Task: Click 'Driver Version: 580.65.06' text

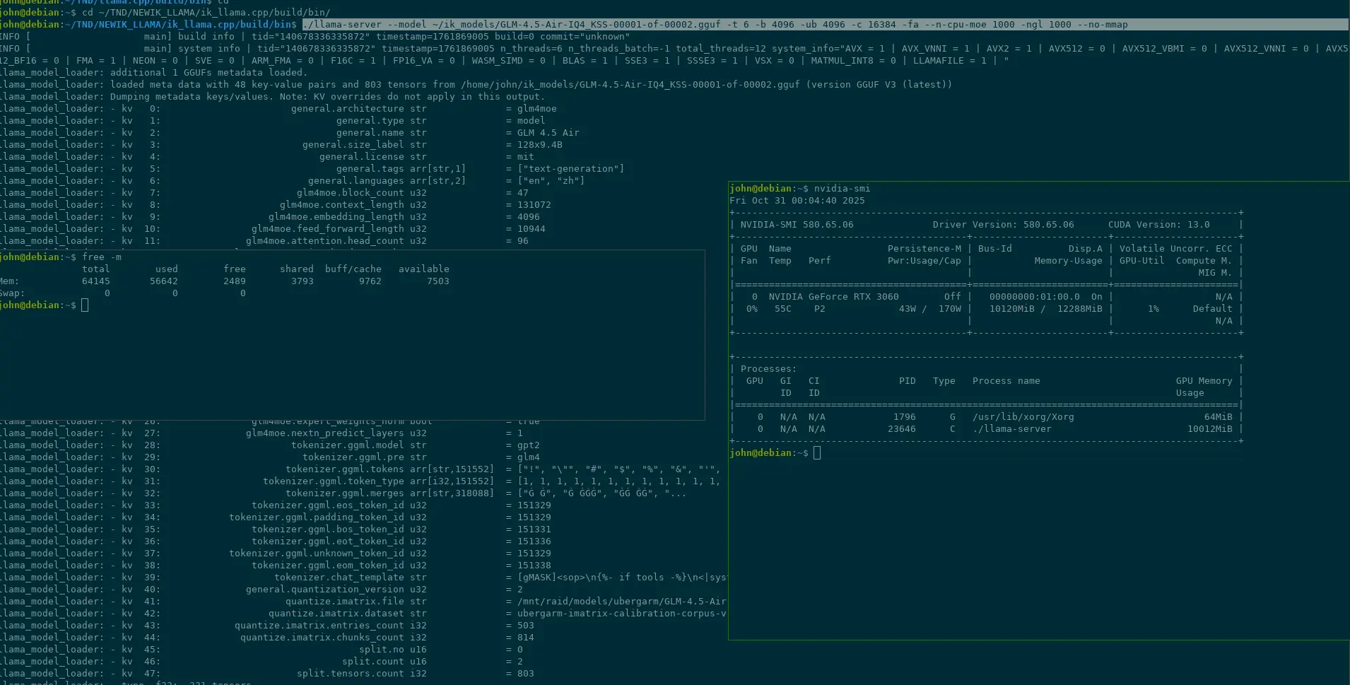Action: tap(1004, 225)
